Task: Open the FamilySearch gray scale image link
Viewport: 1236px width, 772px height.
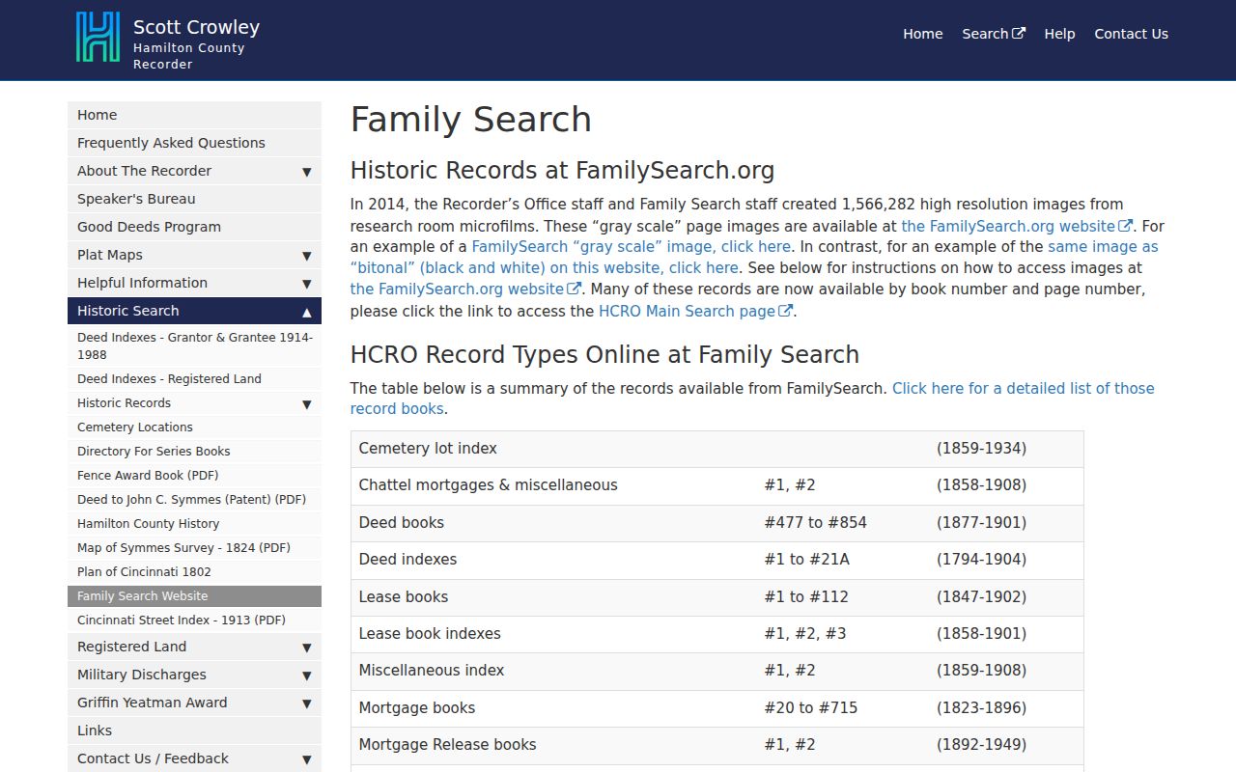Action: (x=632, y=247)
